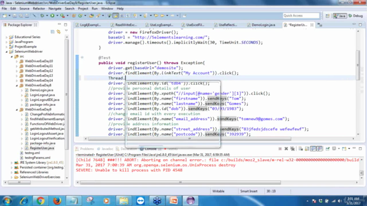Switch to the Problems view tab
This screenshot has height=206, width=367.
point(84,149)
